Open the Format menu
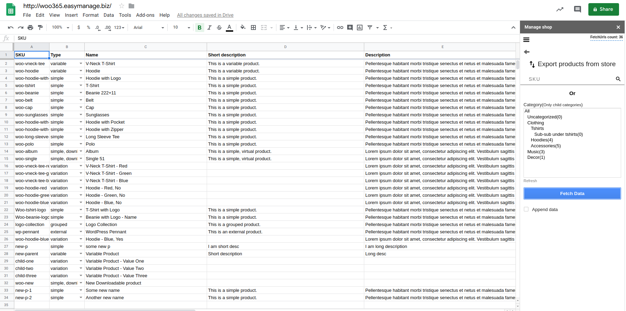Viewport: 626px width, 311px height. [91, 15]
